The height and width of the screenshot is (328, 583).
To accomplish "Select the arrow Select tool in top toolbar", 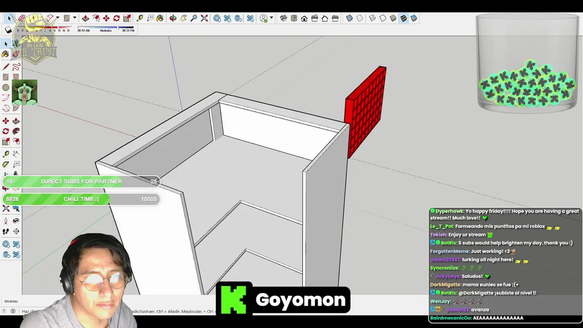I will pyautogui.click(x=9, y=18).
